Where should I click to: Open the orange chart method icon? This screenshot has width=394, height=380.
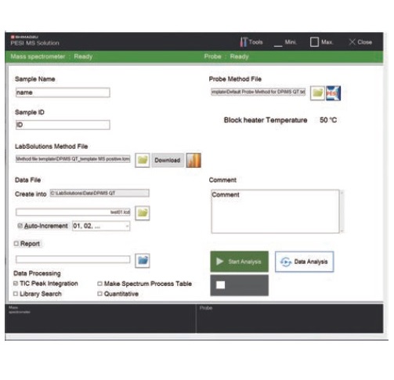[193, 160]
